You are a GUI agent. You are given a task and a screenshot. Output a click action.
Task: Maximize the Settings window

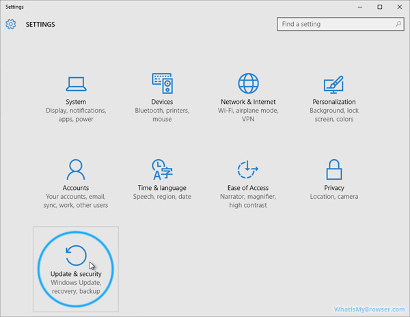click(x=380, y=7)
